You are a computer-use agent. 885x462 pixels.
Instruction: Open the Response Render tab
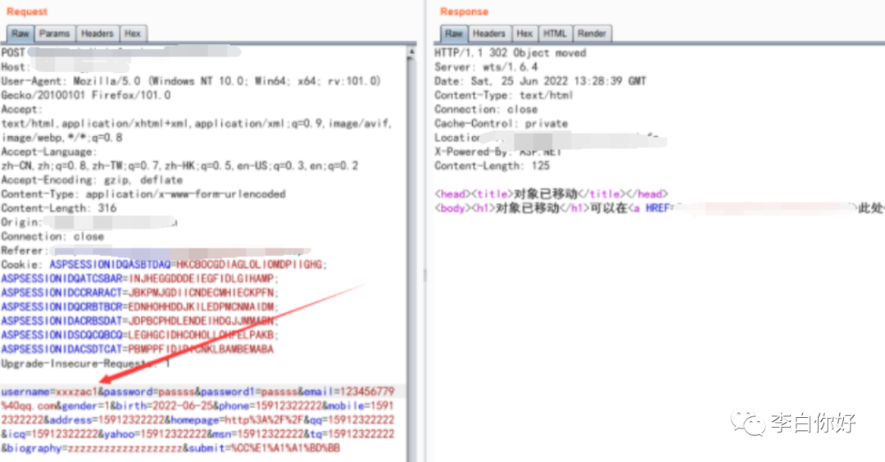coord(592,34)
